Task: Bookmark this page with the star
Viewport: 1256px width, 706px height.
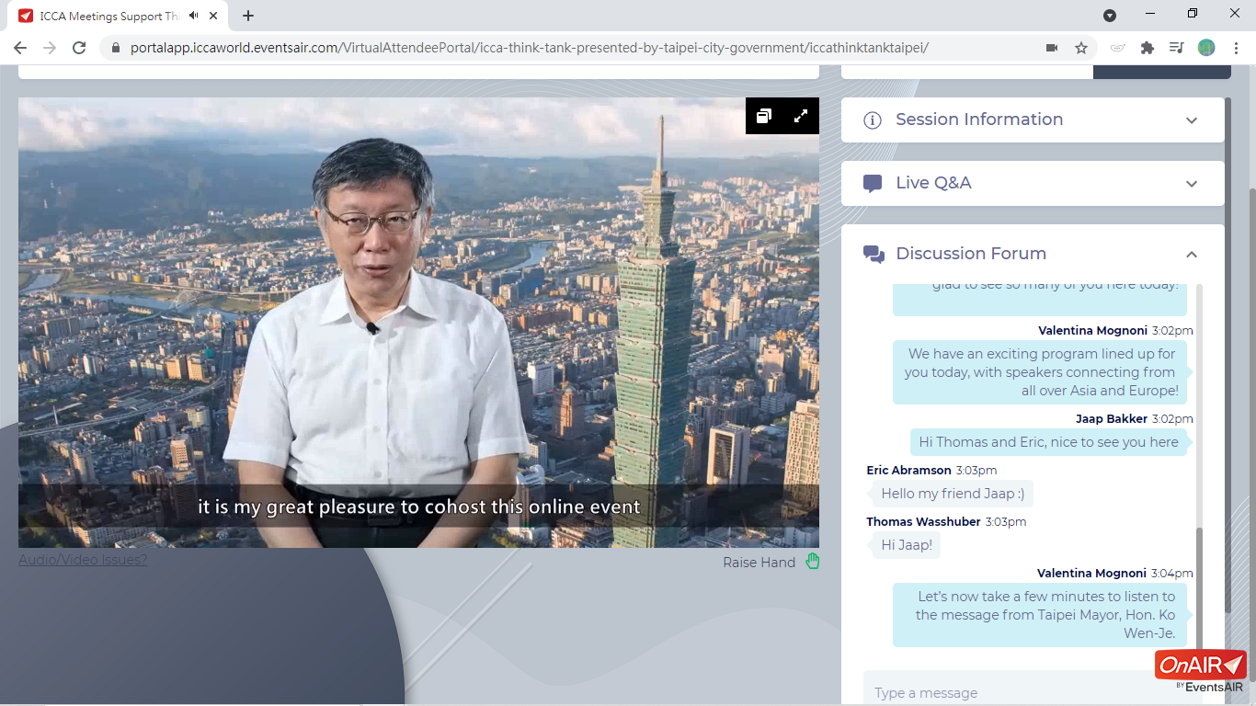Action: [x=1081, y=48]
